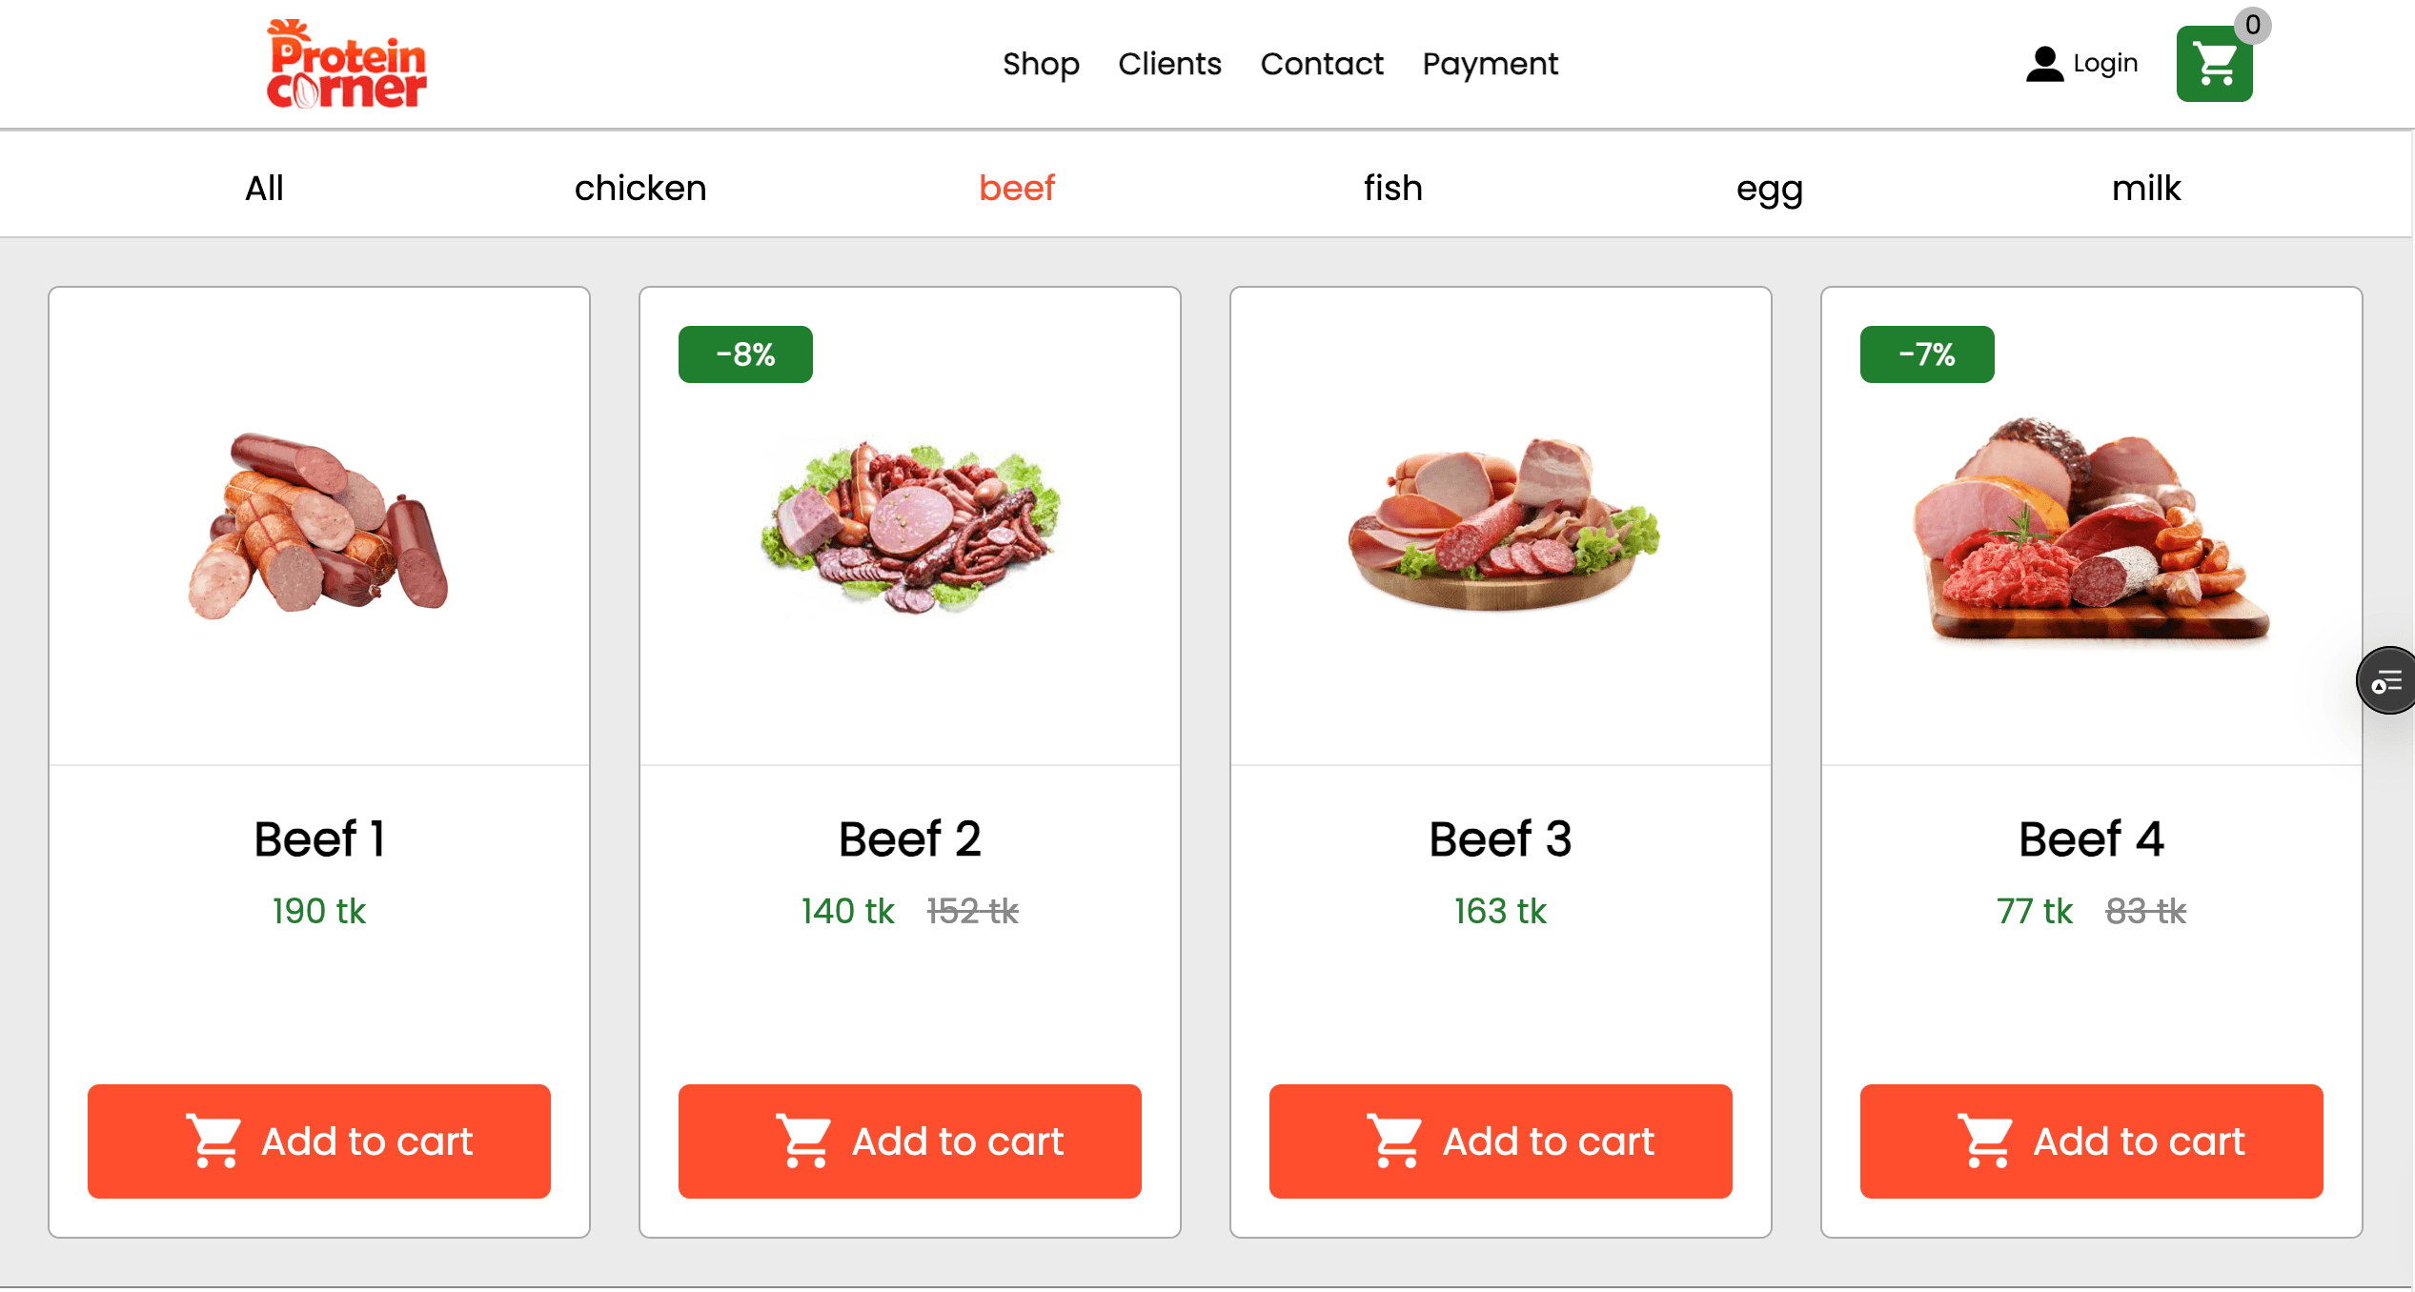The width and height of the screenshot is (2415, 1292).
Task: Click the cart item count badge
Action: click(x=2252, y=25)
